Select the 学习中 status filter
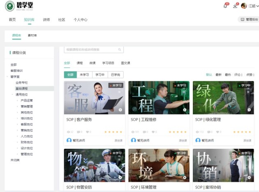Image resolution: width=259 pixels, height=192 pixels. pyautogui.click(x=100, y=75)
